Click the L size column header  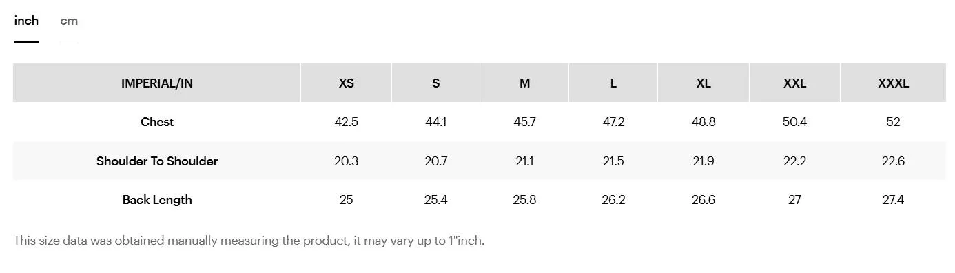tap(613, 83)
